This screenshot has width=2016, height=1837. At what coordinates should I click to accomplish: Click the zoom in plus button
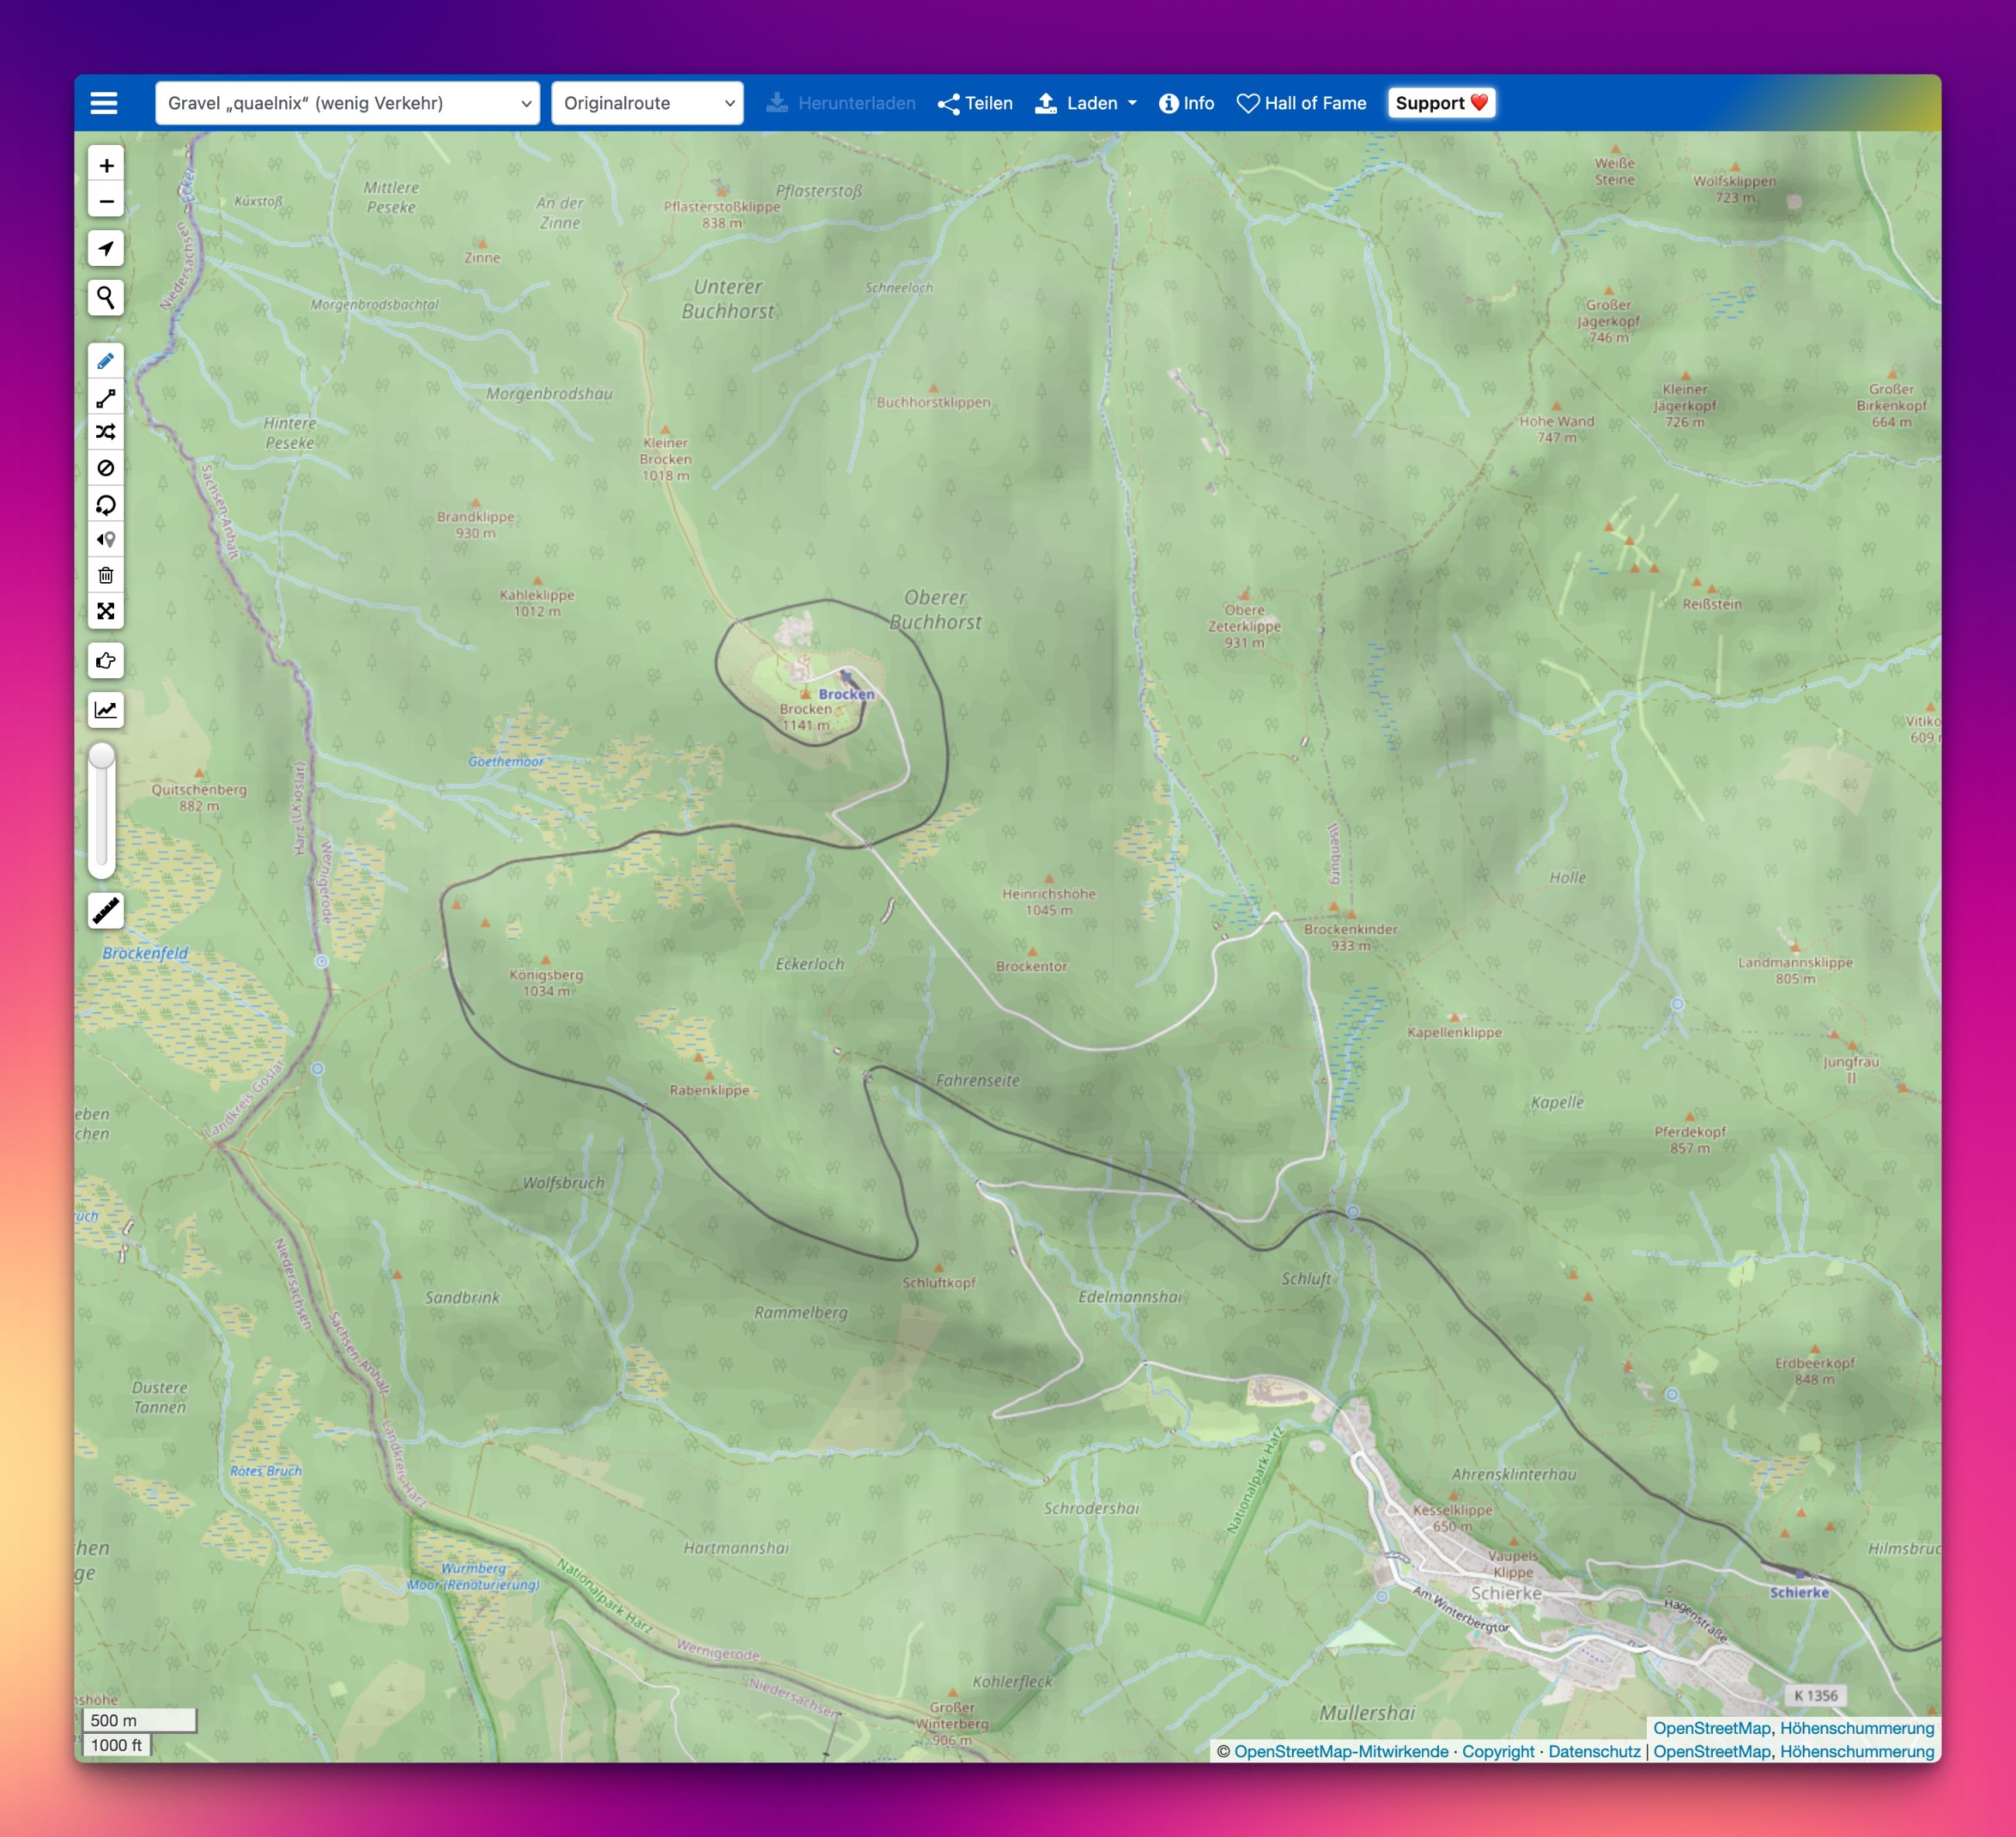coord(106,165)
